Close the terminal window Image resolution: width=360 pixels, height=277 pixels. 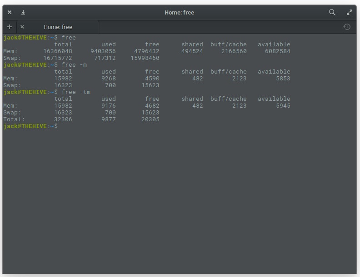[x=10, y=12]
